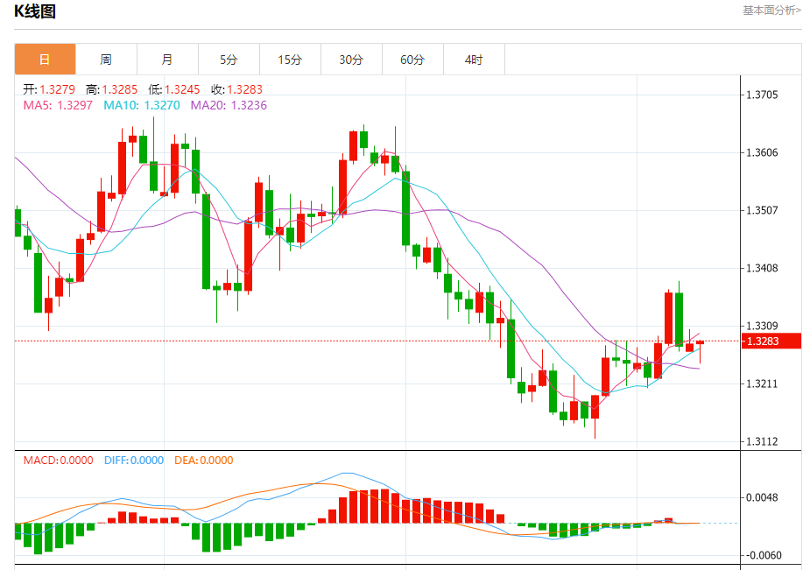This screenshot has height=570, width=810.
Task: Click the K线图 heading
Action: point(35,11)
